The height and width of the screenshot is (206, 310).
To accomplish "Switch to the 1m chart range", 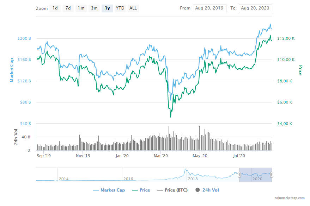I will coord(81,8).
